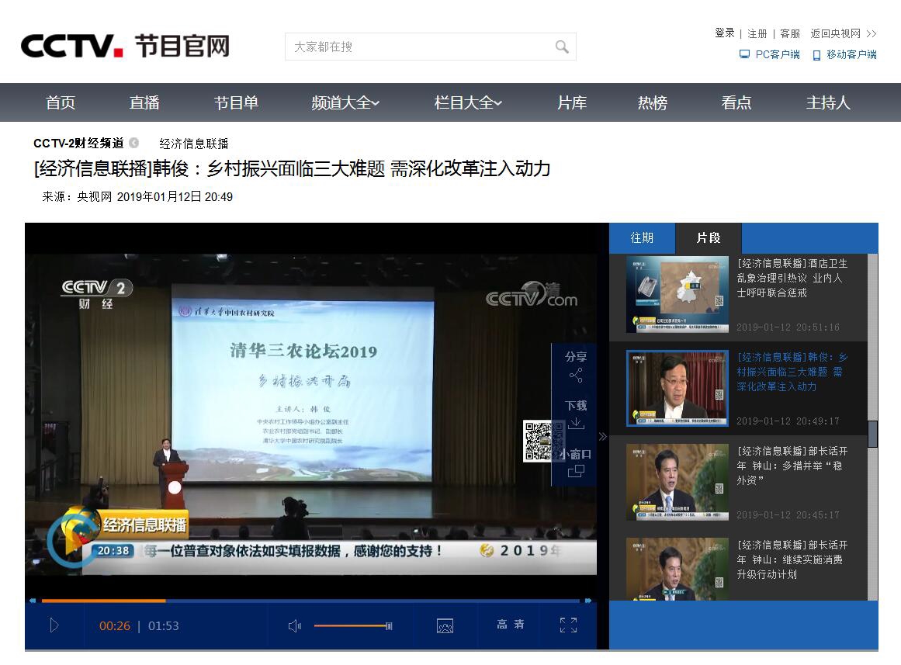Click the seek-back arrow at progress bar start
Viewport: 901px width, 665px height.
click(x=33, y=601)
